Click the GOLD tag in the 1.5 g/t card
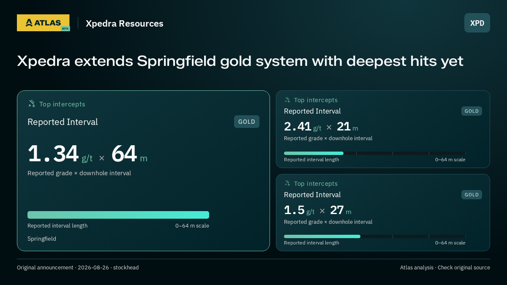The image size is (507, 285). pyautogui.click(x=472, y=195)
